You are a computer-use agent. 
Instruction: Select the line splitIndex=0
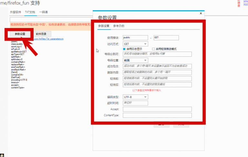pyautogui.click(x=17, y=59)
